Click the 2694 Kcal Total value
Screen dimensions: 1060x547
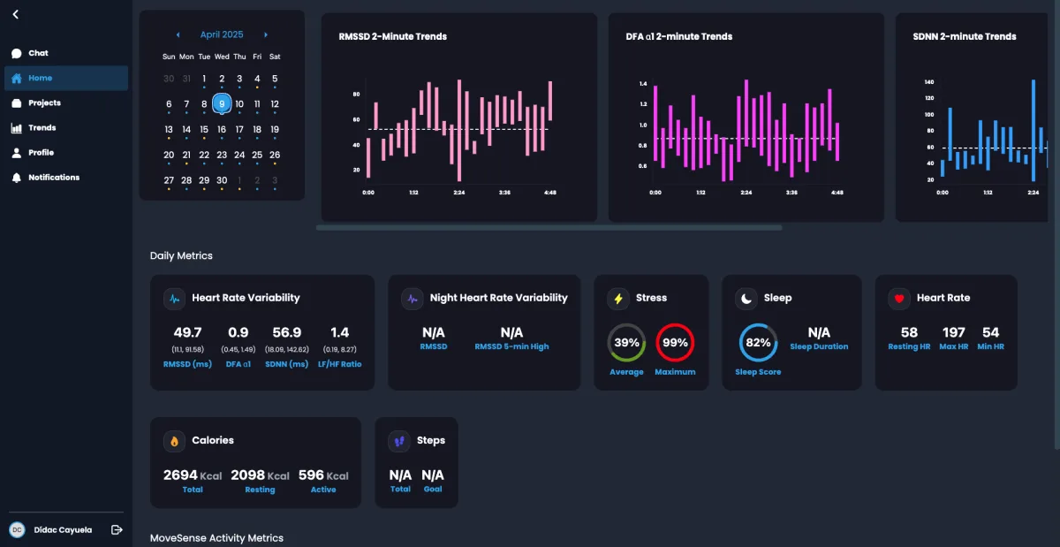[193, 475]
